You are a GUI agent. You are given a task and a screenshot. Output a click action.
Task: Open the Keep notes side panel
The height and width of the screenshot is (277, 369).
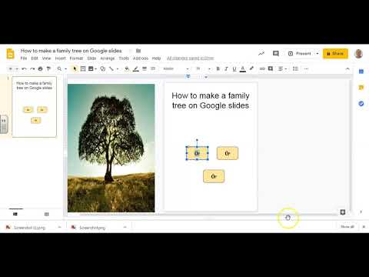pyautogui.click(x=361, y=88)
